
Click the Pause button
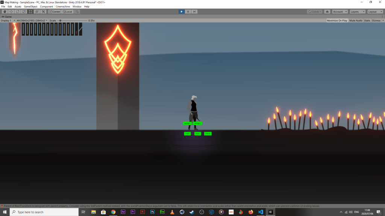[x=188, y=12]
